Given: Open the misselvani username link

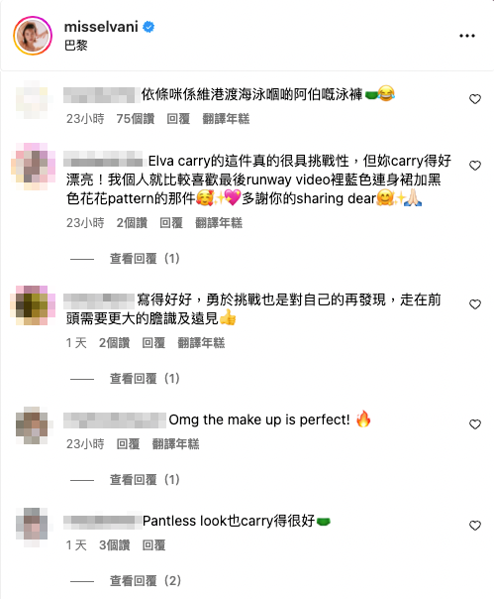Looking at the screenshot, I should coord(101,27).
